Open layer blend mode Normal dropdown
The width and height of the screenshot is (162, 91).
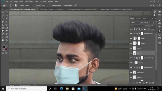pyautogui.click(x=137, y=26)
